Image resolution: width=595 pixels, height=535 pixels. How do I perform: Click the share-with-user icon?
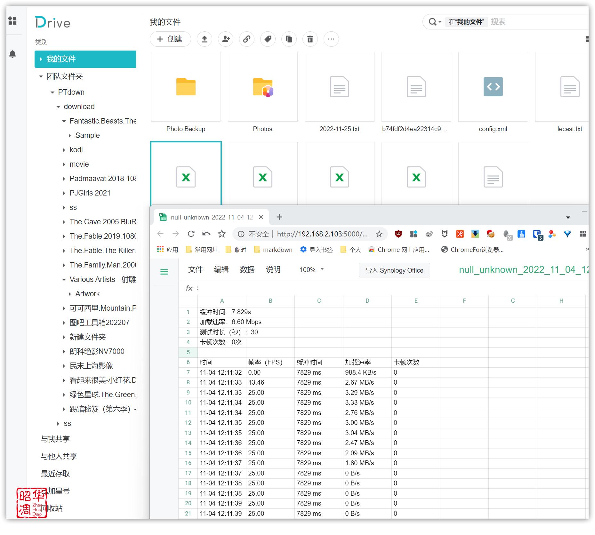click(226, 39)
